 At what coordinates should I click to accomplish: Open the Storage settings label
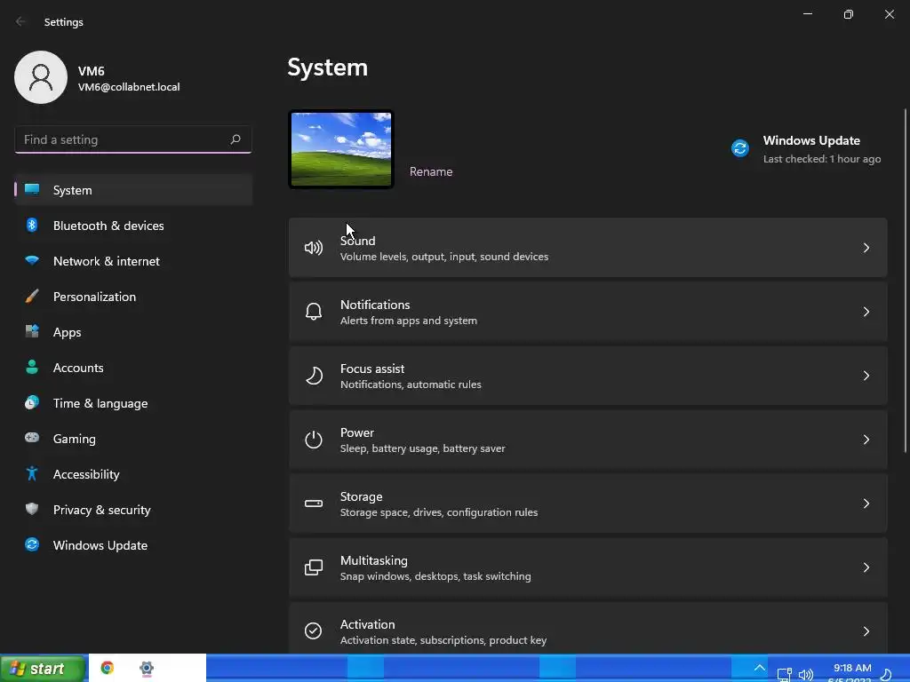tap(361, 496)
